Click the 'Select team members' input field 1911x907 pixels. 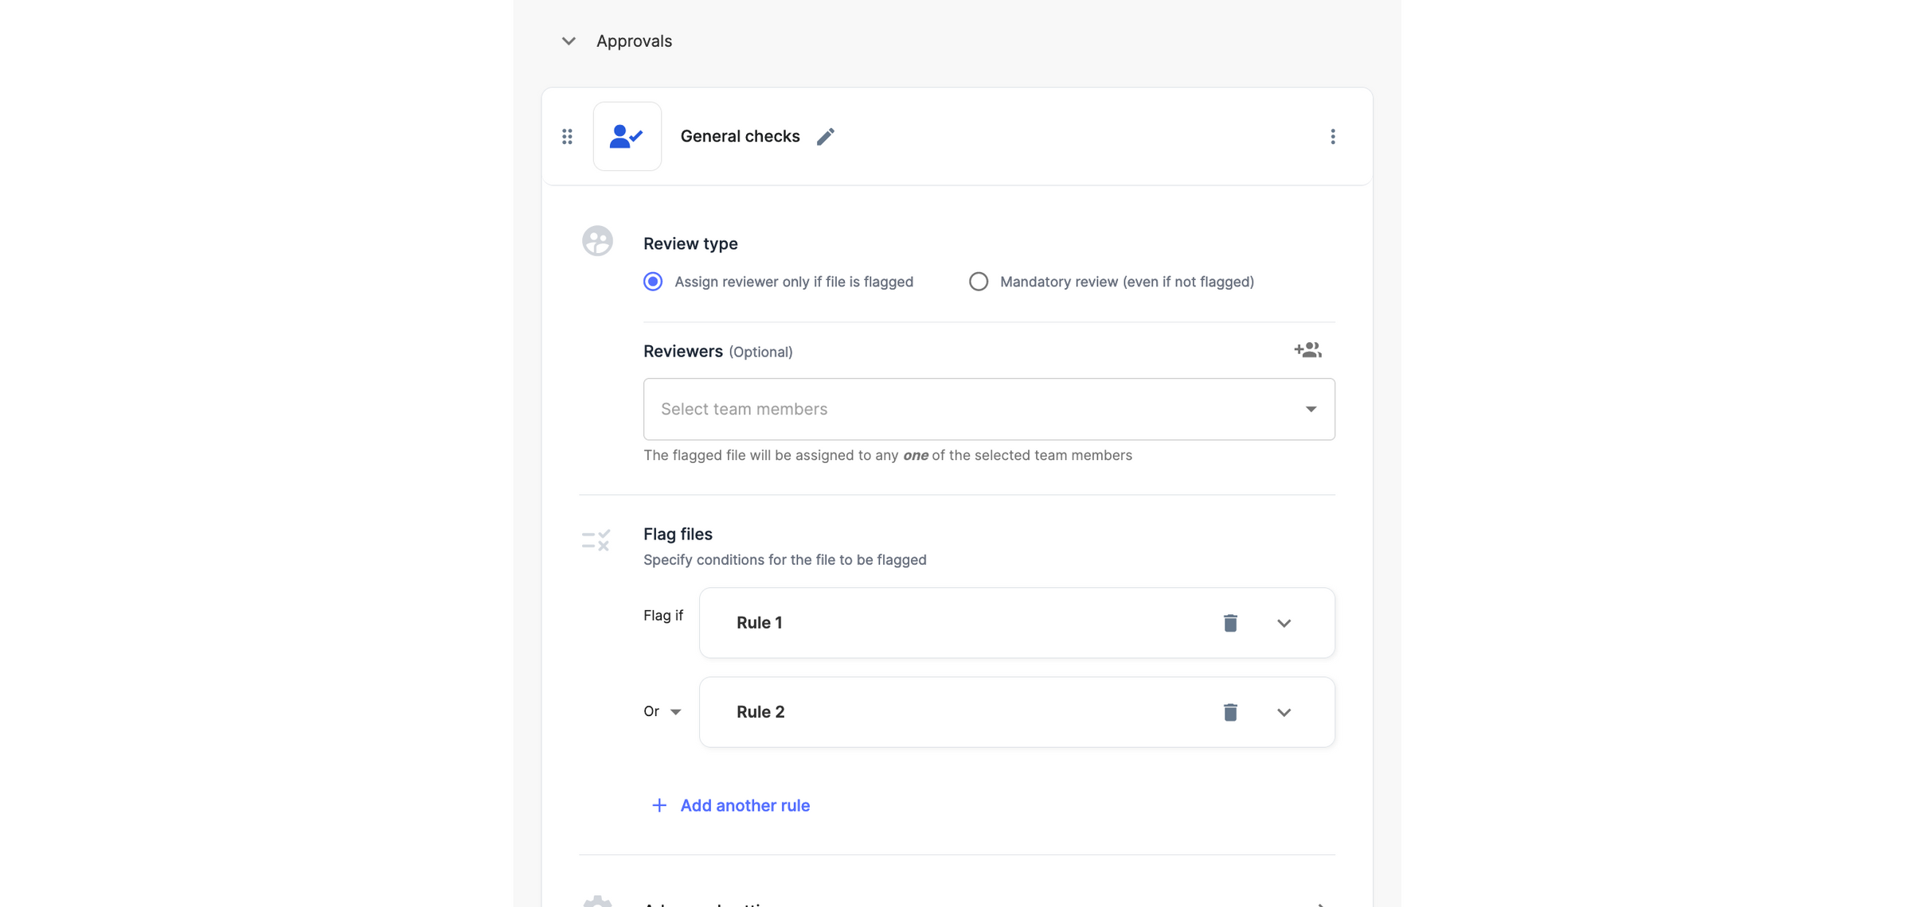(x=988, y=408)
